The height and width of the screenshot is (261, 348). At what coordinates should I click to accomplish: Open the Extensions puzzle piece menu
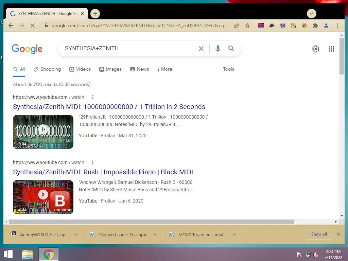(x=315, y=25)
